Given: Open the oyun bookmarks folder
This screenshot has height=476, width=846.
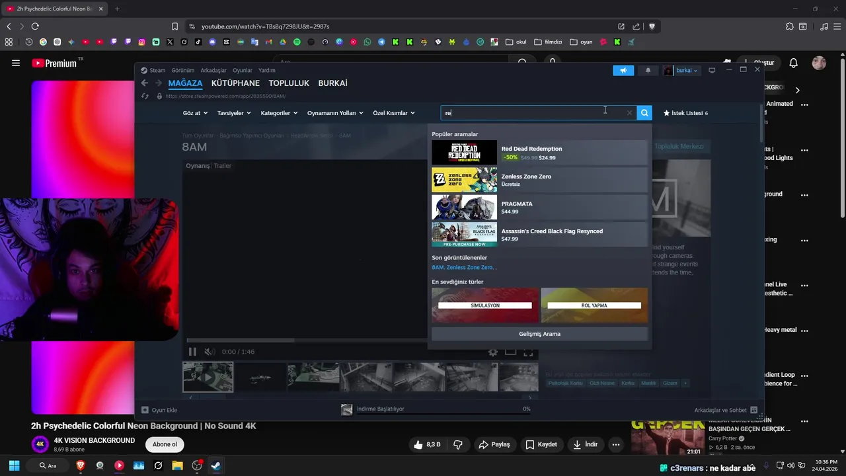Looking at the screenshot, I should click(582, 42).
